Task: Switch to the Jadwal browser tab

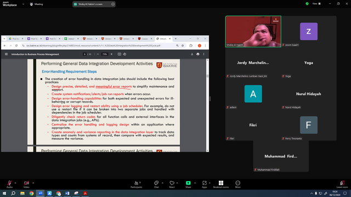Action: click(x=72, y=39)
